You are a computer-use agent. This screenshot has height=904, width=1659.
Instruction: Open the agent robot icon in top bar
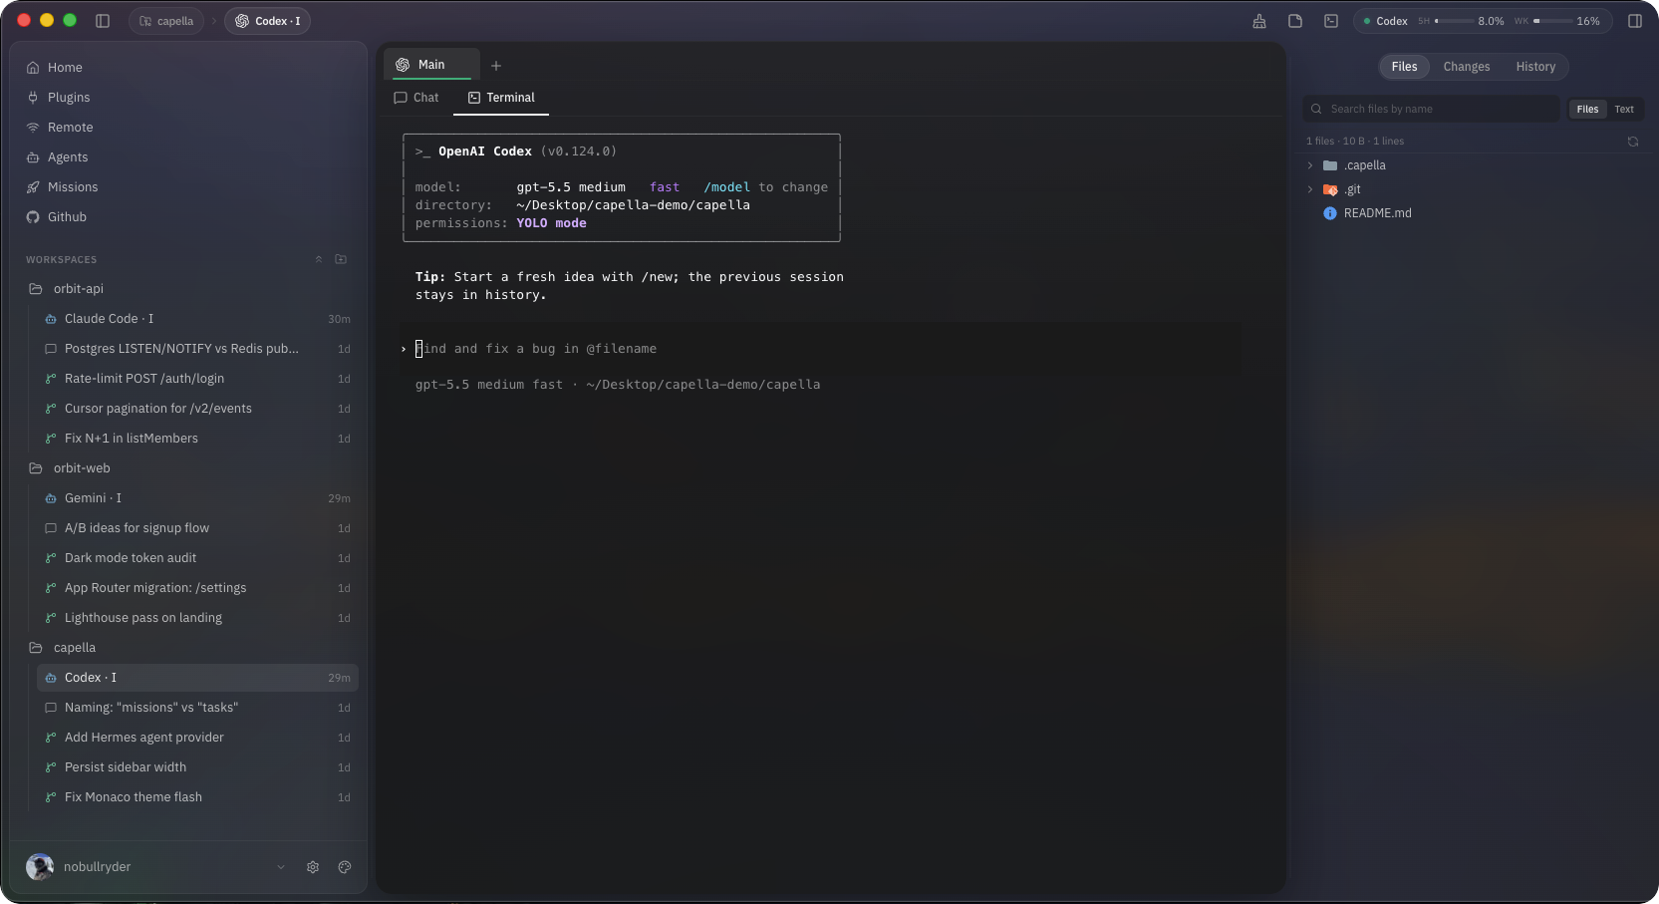click(1259, 21)
